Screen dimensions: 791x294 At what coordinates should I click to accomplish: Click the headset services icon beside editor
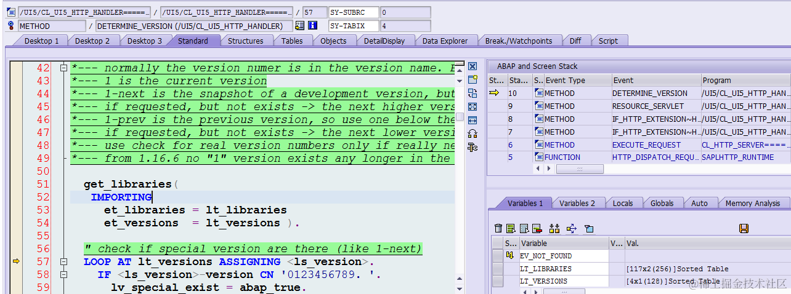[473, 133]
